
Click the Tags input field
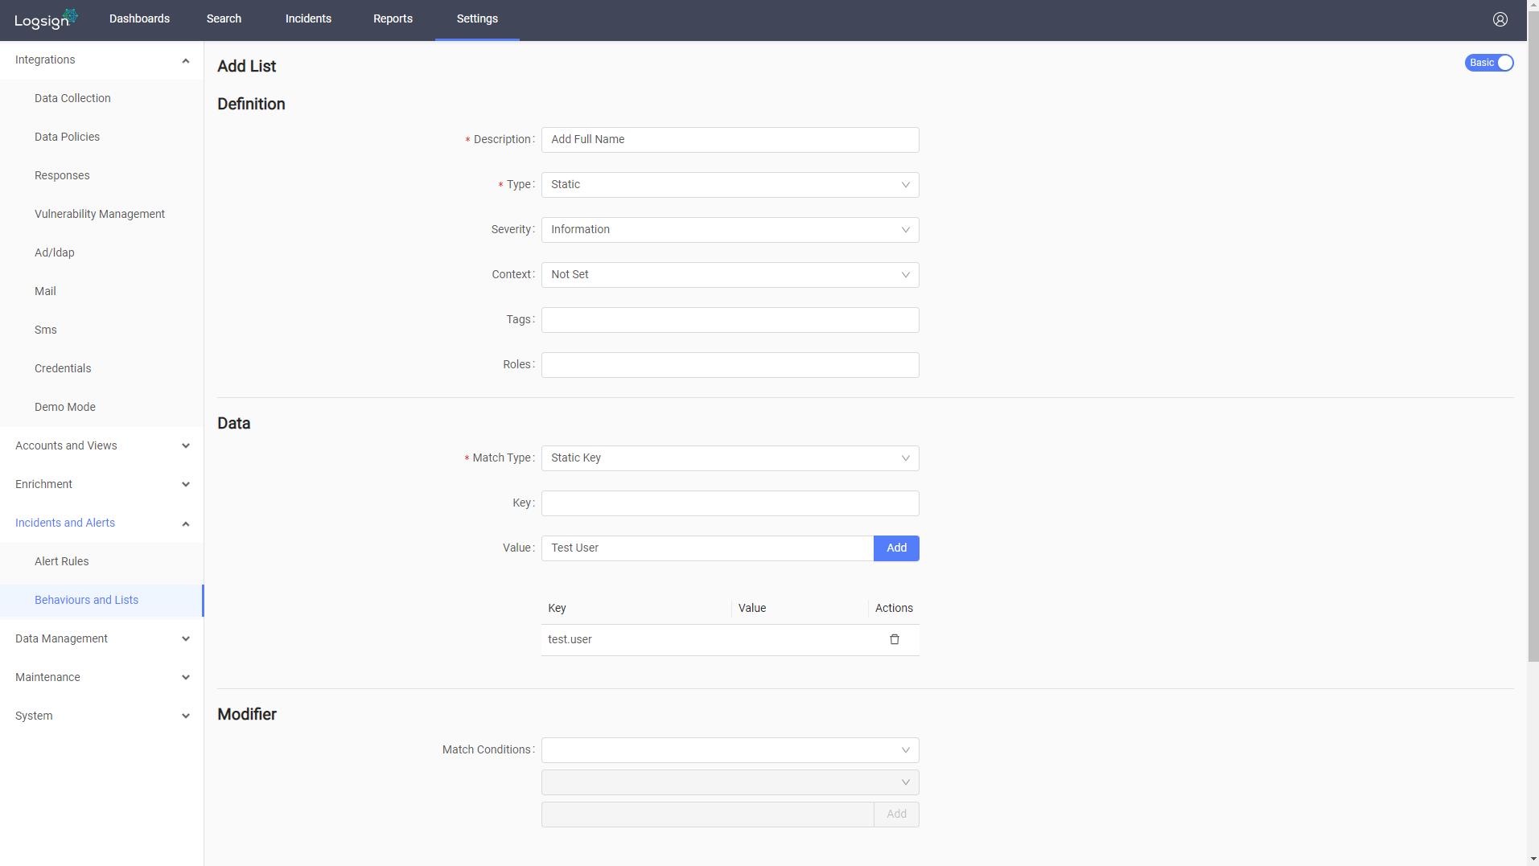729,319
